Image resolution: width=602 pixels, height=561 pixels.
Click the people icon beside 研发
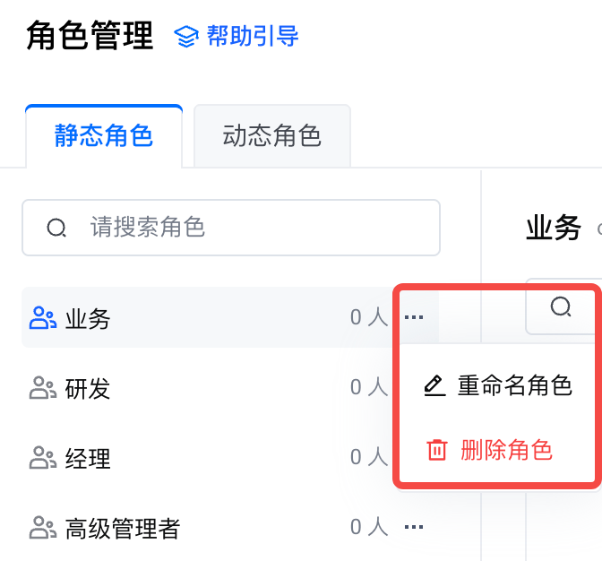[43, 388]
